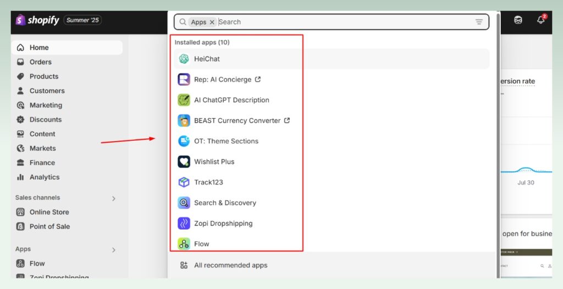Image resolution: width=563 pixels, height=289 pixels.
Task: Open Wishlist Plus app
Action: click(x=214, y=162)
